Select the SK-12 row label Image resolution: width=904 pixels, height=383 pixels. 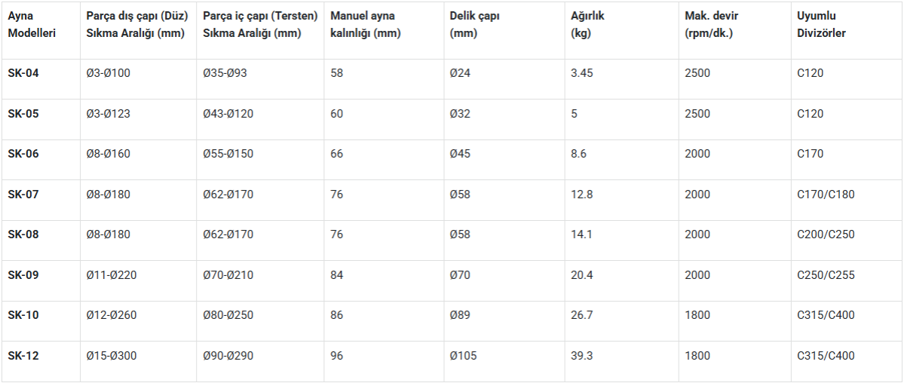[x=23, y=356]
